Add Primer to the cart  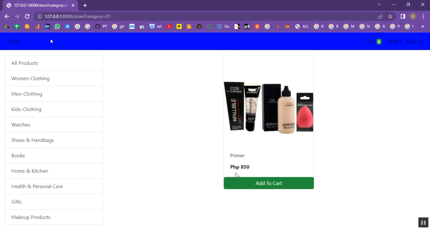(269, 183)
